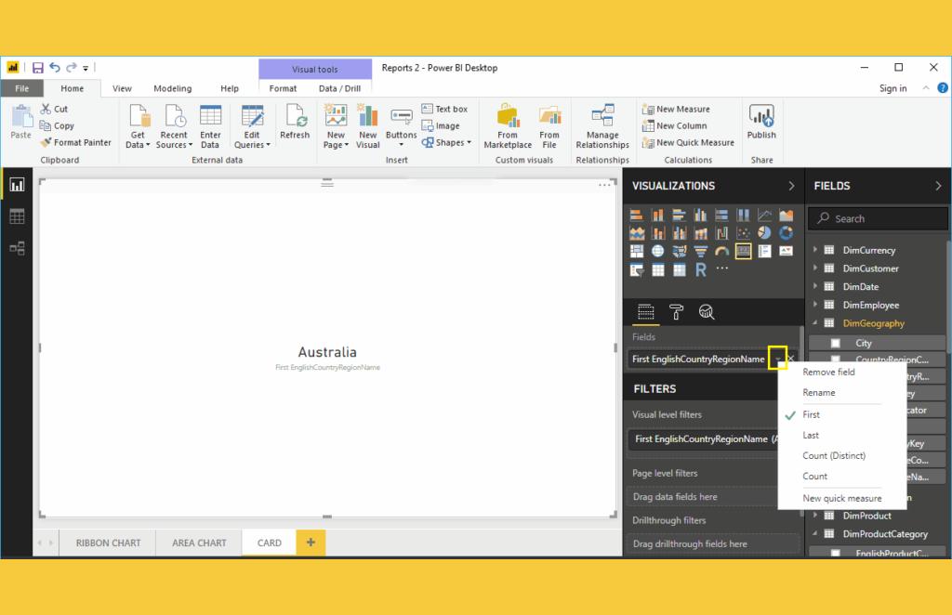952x615 pixels.
Task: Select Last aggregation in context menu
Action: pos(811,435)
